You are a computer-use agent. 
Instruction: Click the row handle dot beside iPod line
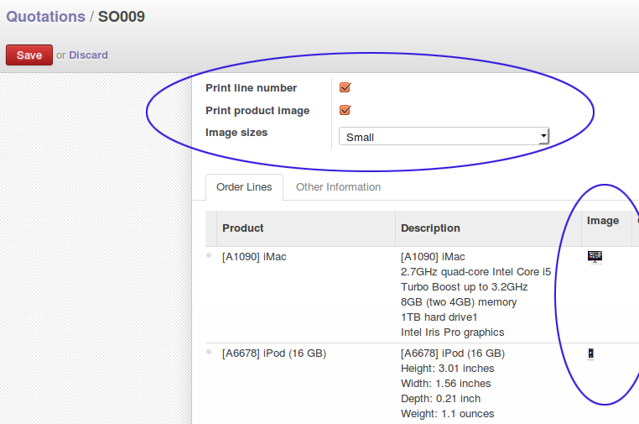209,352
